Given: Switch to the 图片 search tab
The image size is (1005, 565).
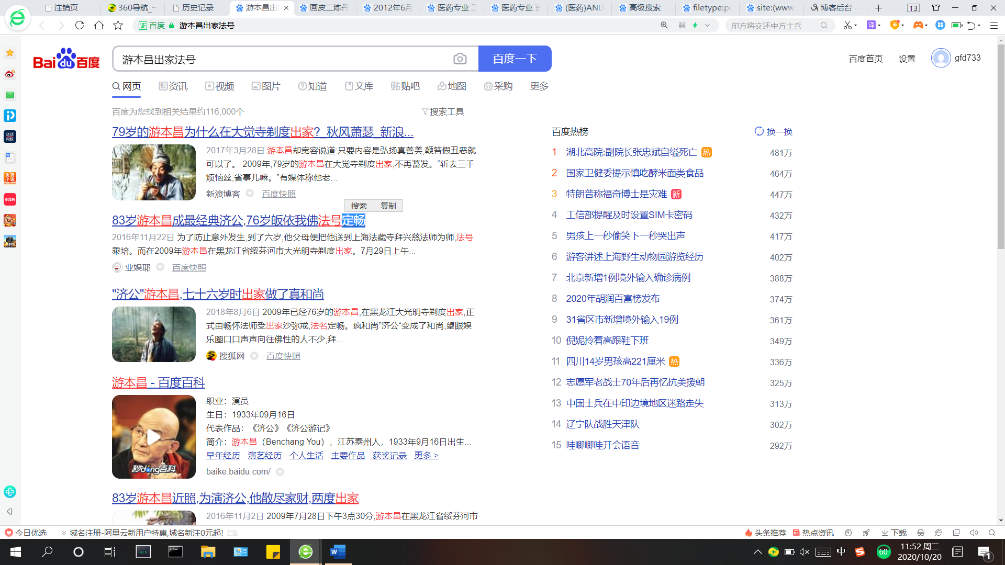Looking at the screenshot, I should click(266, 86).
